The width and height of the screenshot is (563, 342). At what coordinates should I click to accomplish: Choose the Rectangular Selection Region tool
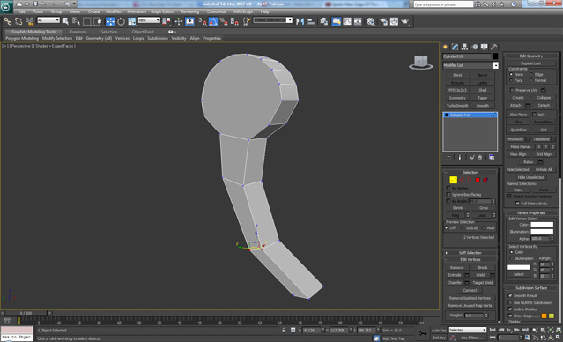[86, 21]
